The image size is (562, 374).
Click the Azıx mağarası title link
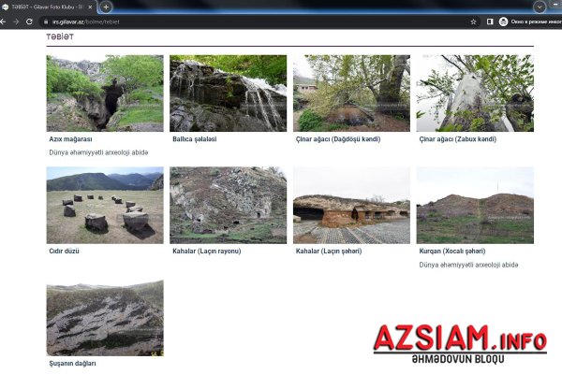tap(70, 139)
